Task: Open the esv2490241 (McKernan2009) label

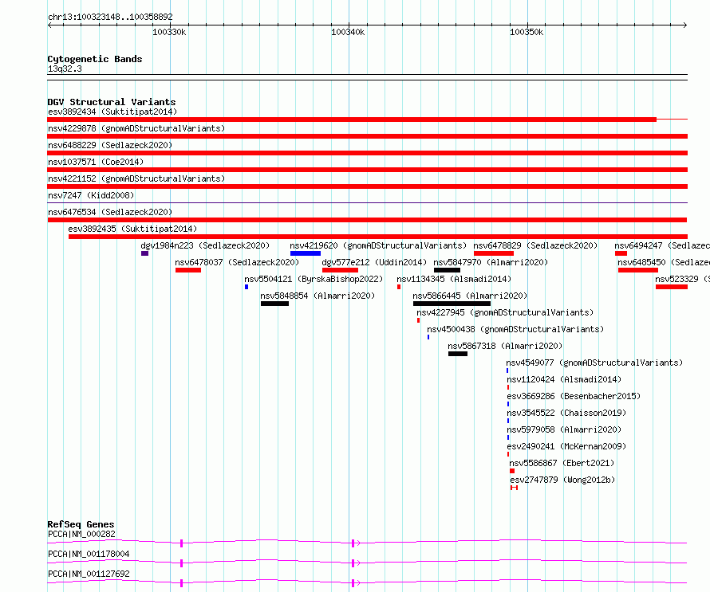Action: coord(566,446)
